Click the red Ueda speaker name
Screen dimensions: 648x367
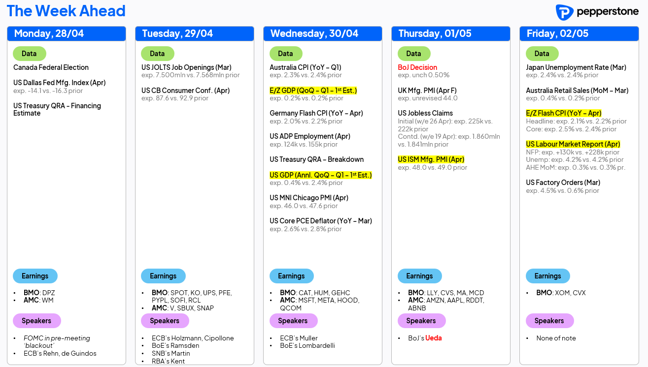tap(434, 338)
